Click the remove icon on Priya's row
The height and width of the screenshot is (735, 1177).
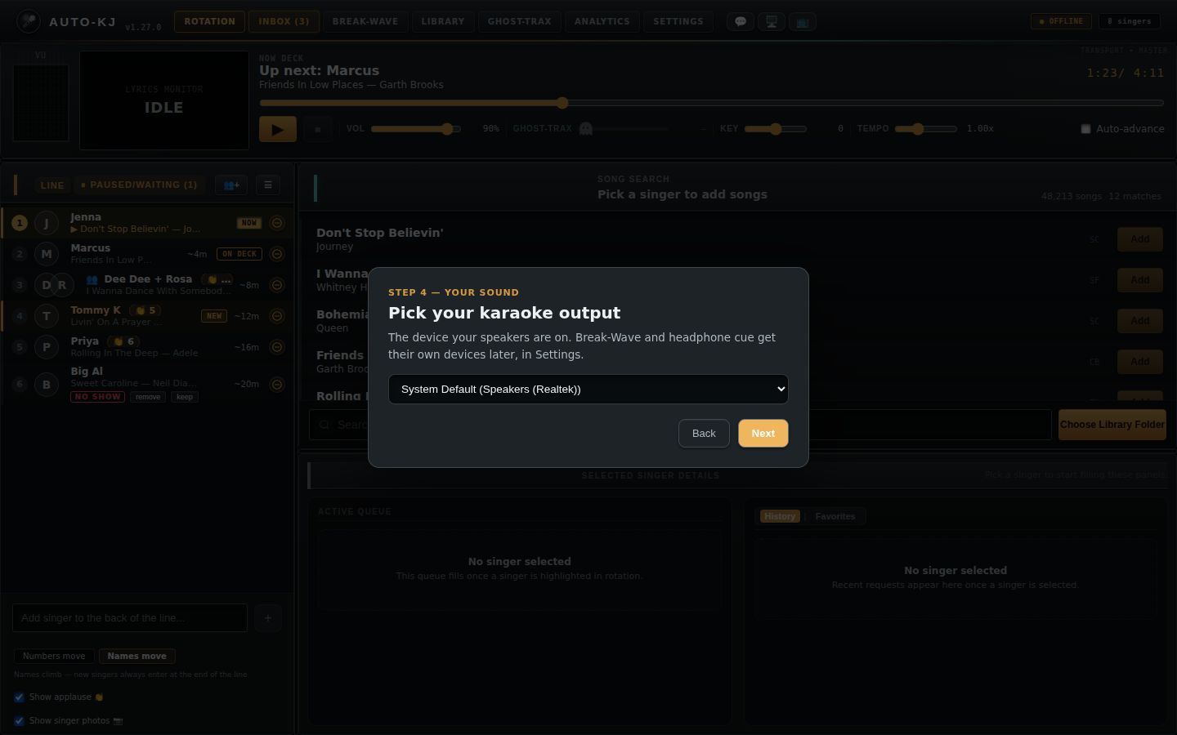coord(277,347)
